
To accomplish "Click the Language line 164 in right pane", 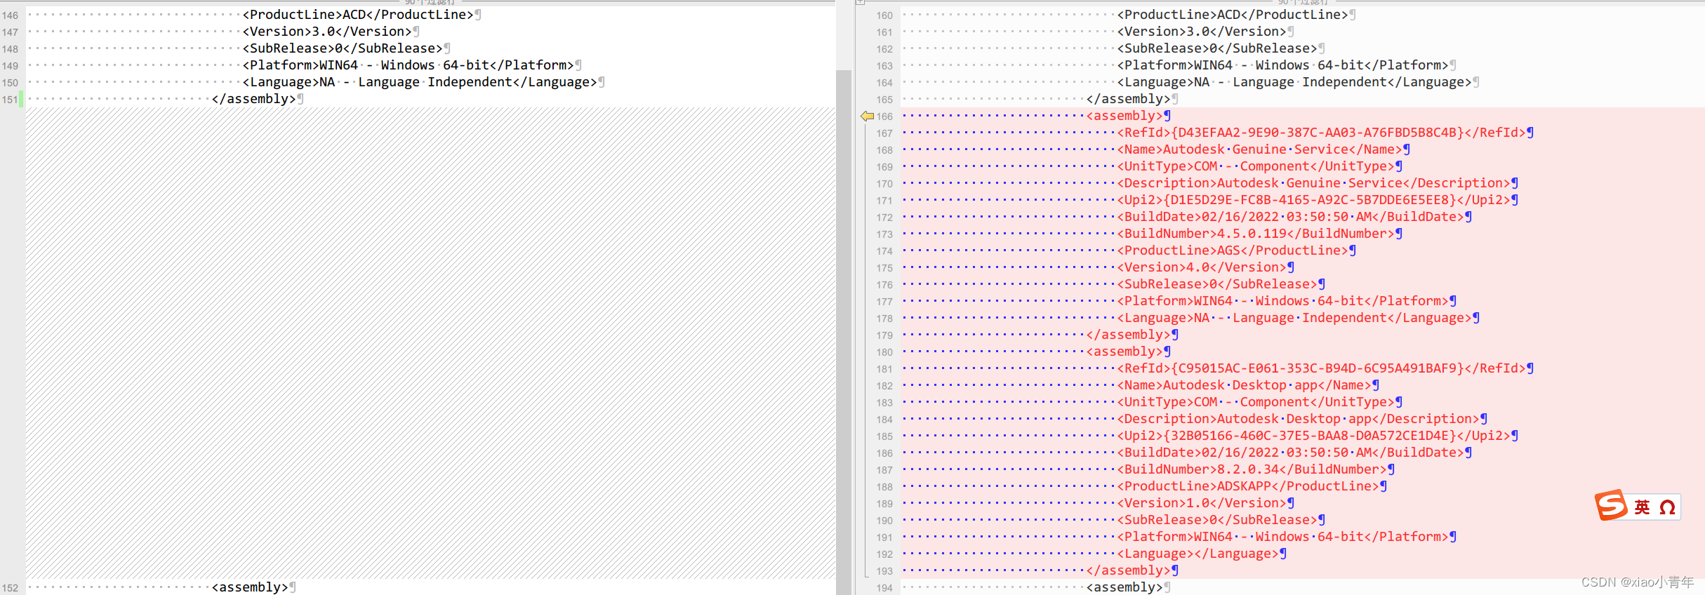I will click(x=1295, y=82).
